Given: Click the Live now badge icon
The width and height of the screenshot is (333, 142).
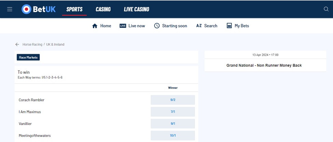Looking at the screenshot, I should tap(123, 26).
